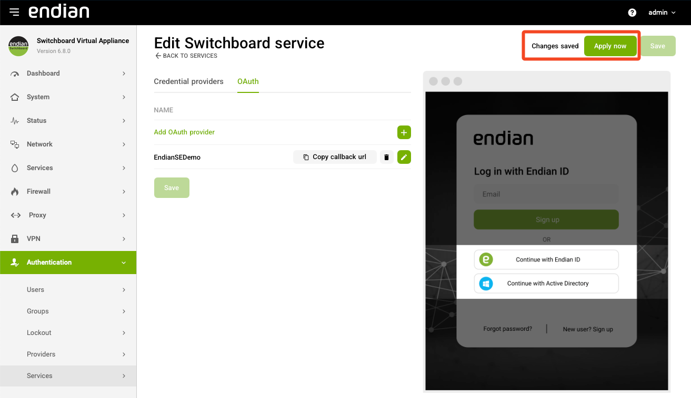Click the Dashboard gauge icon
The width and height of the screenshot is (691, 398).
[15, 74]
